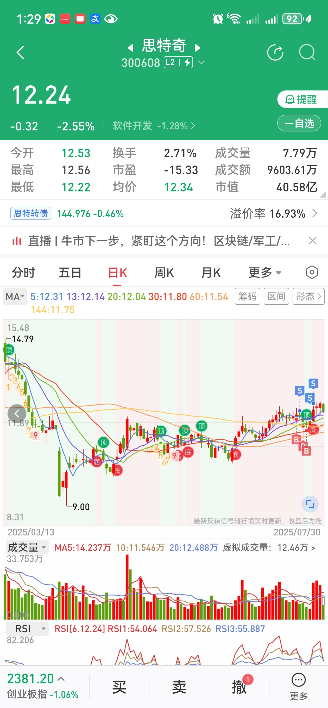Open 虚拟成交量 details arrow
Image resolution: width=328 pixels, height=708 pixels.
[x=313, y=548]
